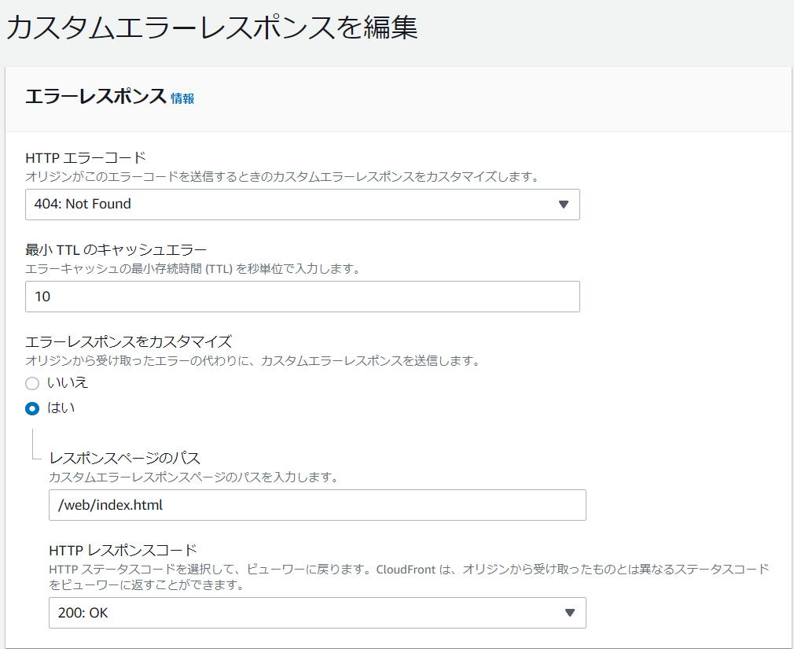Click inside the minimum TTL field showing 10
This screenshot has width=794, height=649.
pos(303,297)
